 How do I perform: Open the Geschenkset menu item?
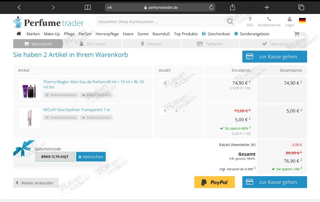[216, 34]
